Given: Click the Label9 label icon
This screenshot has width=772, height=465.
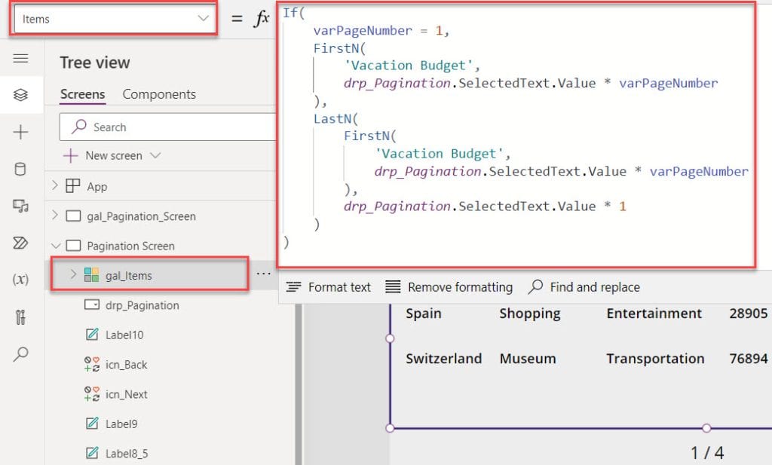Looking at the screenshot, I should pos(92,423).
